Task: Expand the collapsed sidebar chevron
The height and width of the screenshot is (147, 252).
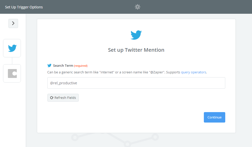Action: pyautogui.click(x=13, y=23)
